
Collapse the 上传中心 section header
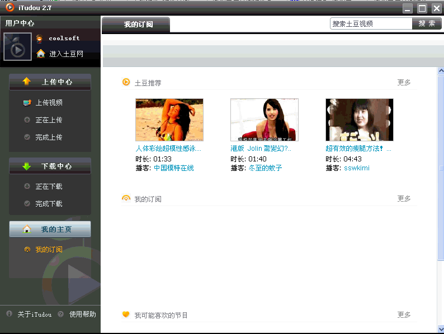pyautogui.click(x=50, y=82)
